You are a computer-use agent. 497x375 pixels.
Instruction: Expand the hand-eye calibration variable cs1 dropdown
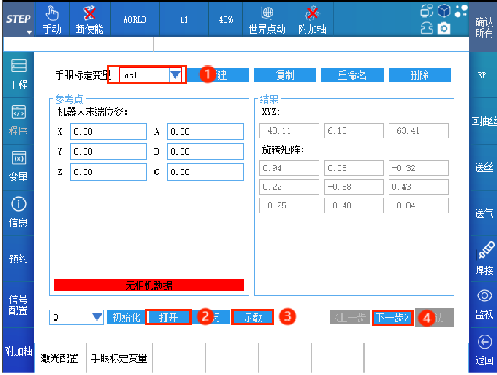(175, 75)
